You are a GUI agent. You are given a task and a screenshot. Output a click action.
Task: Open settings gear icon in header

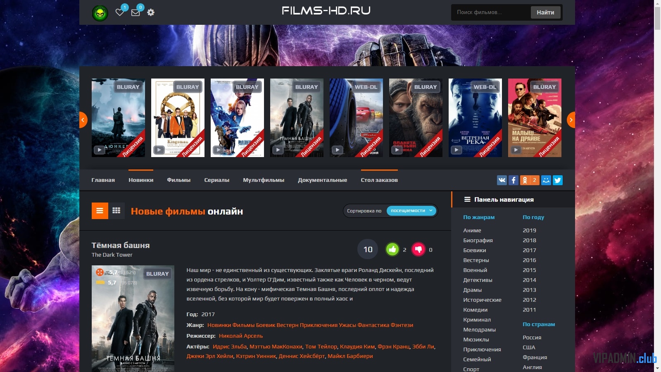point(151,12)
